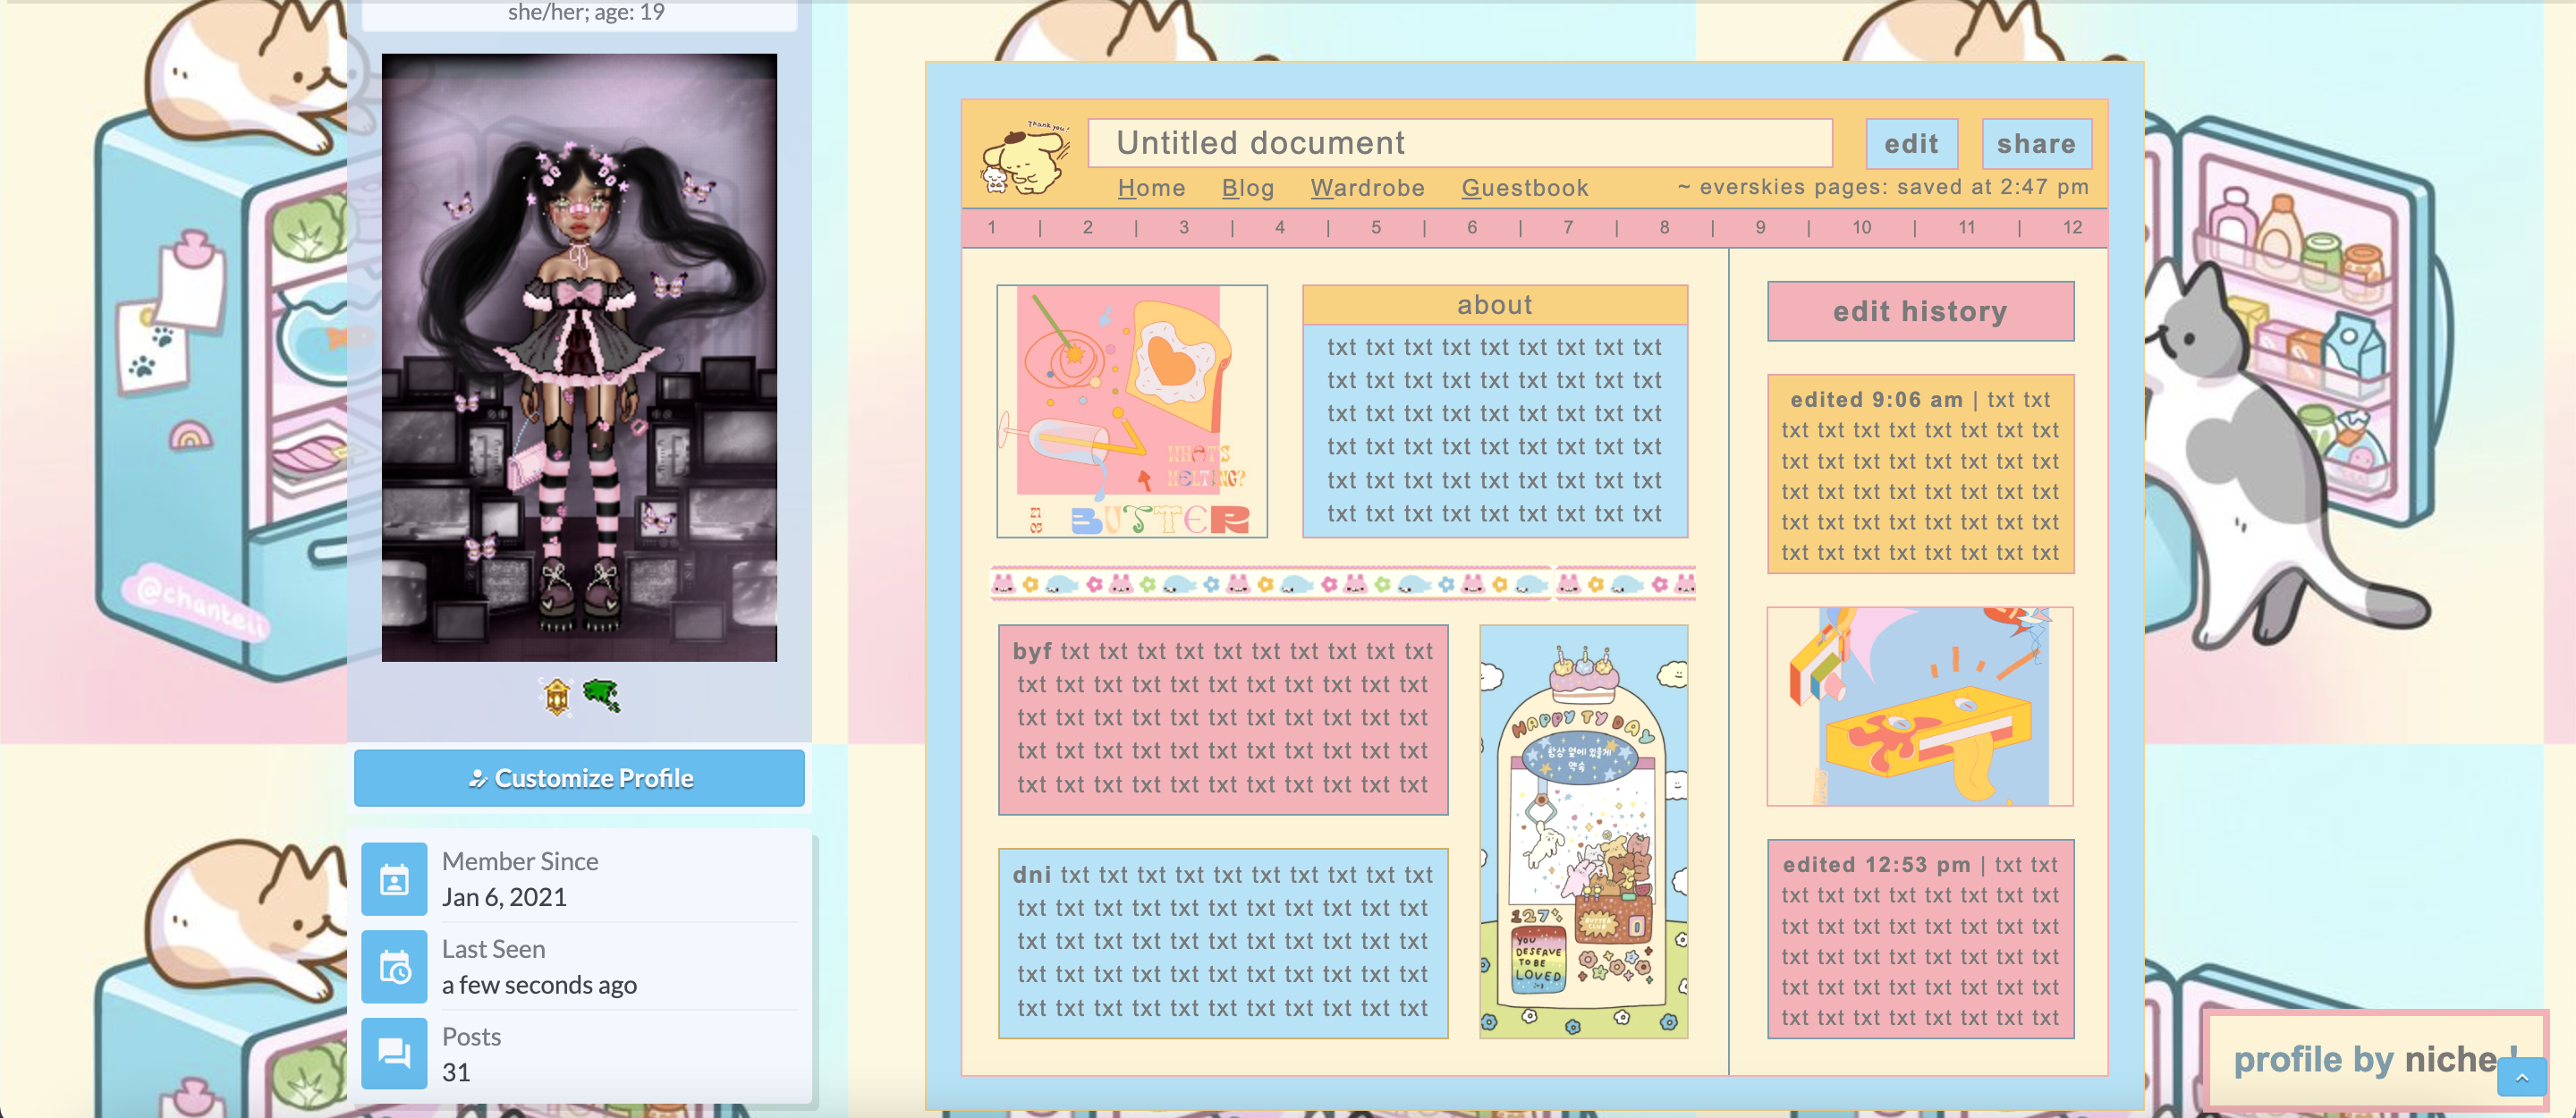Click the green frog badge icon

tap(602, 694)
